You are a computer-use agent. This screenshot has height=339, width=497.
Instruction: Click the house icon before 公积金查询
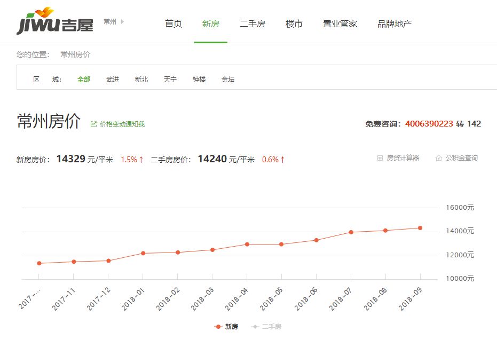pos(438,157)
